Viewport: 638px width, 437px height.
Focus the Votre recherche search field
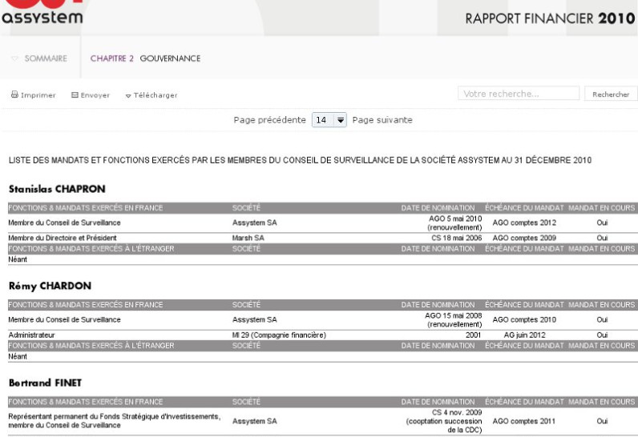click(519, 94)
